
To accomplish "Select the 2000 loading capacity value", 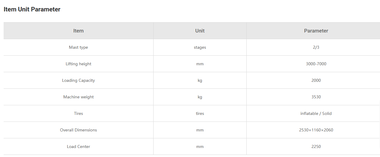I will coord(316,80).
